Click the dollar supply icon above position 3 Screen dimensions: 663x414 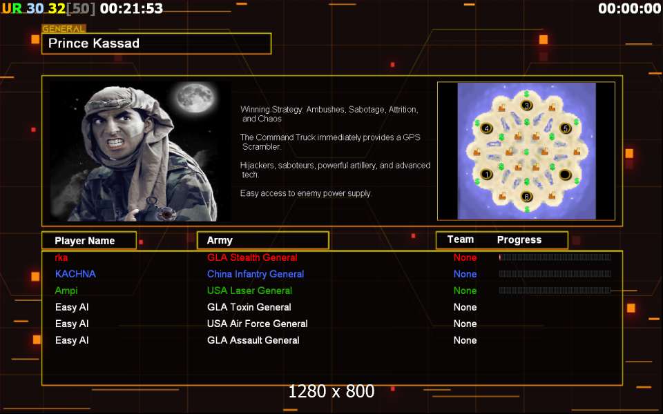[x=526, y=93]
